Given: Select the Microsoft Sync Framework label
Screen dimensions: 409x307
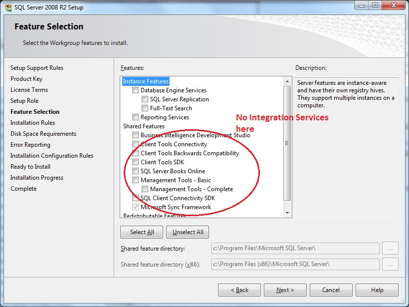Looking at the screenshot, I should 176,207.
